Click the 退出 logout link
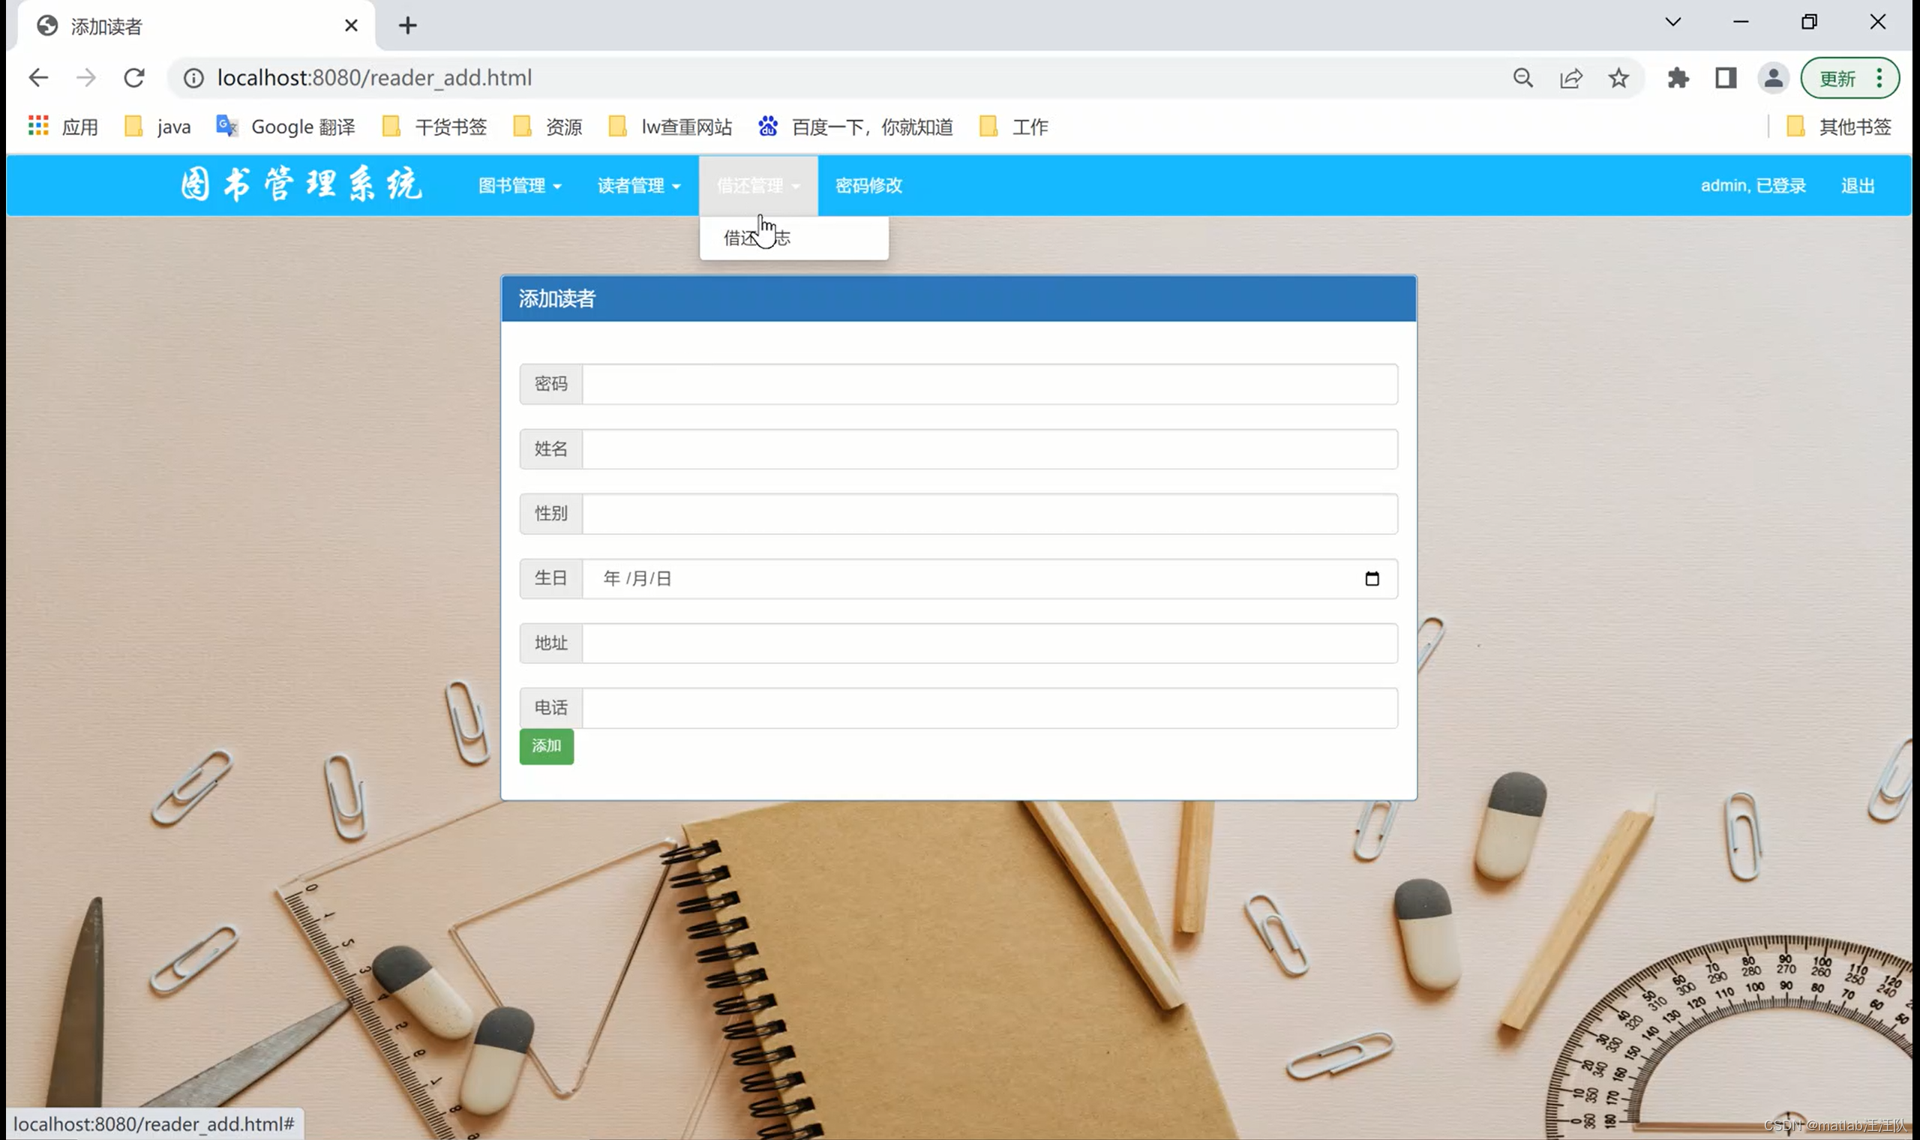1920x1140 pixels. click(x=1857, y=185)
